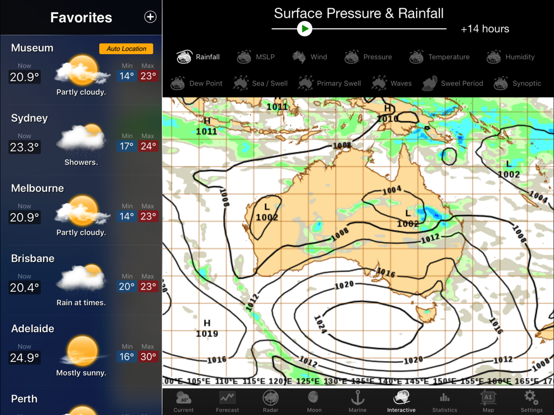Tap Brisbane's min temperature 20°
Screen dimensions: 554x415
tap(126, 287)
